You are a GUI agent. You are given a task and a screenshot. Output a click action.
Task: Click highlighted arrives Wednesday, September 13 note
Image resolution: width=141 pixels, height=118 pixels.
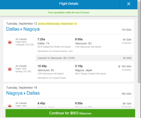coord(57,24)
